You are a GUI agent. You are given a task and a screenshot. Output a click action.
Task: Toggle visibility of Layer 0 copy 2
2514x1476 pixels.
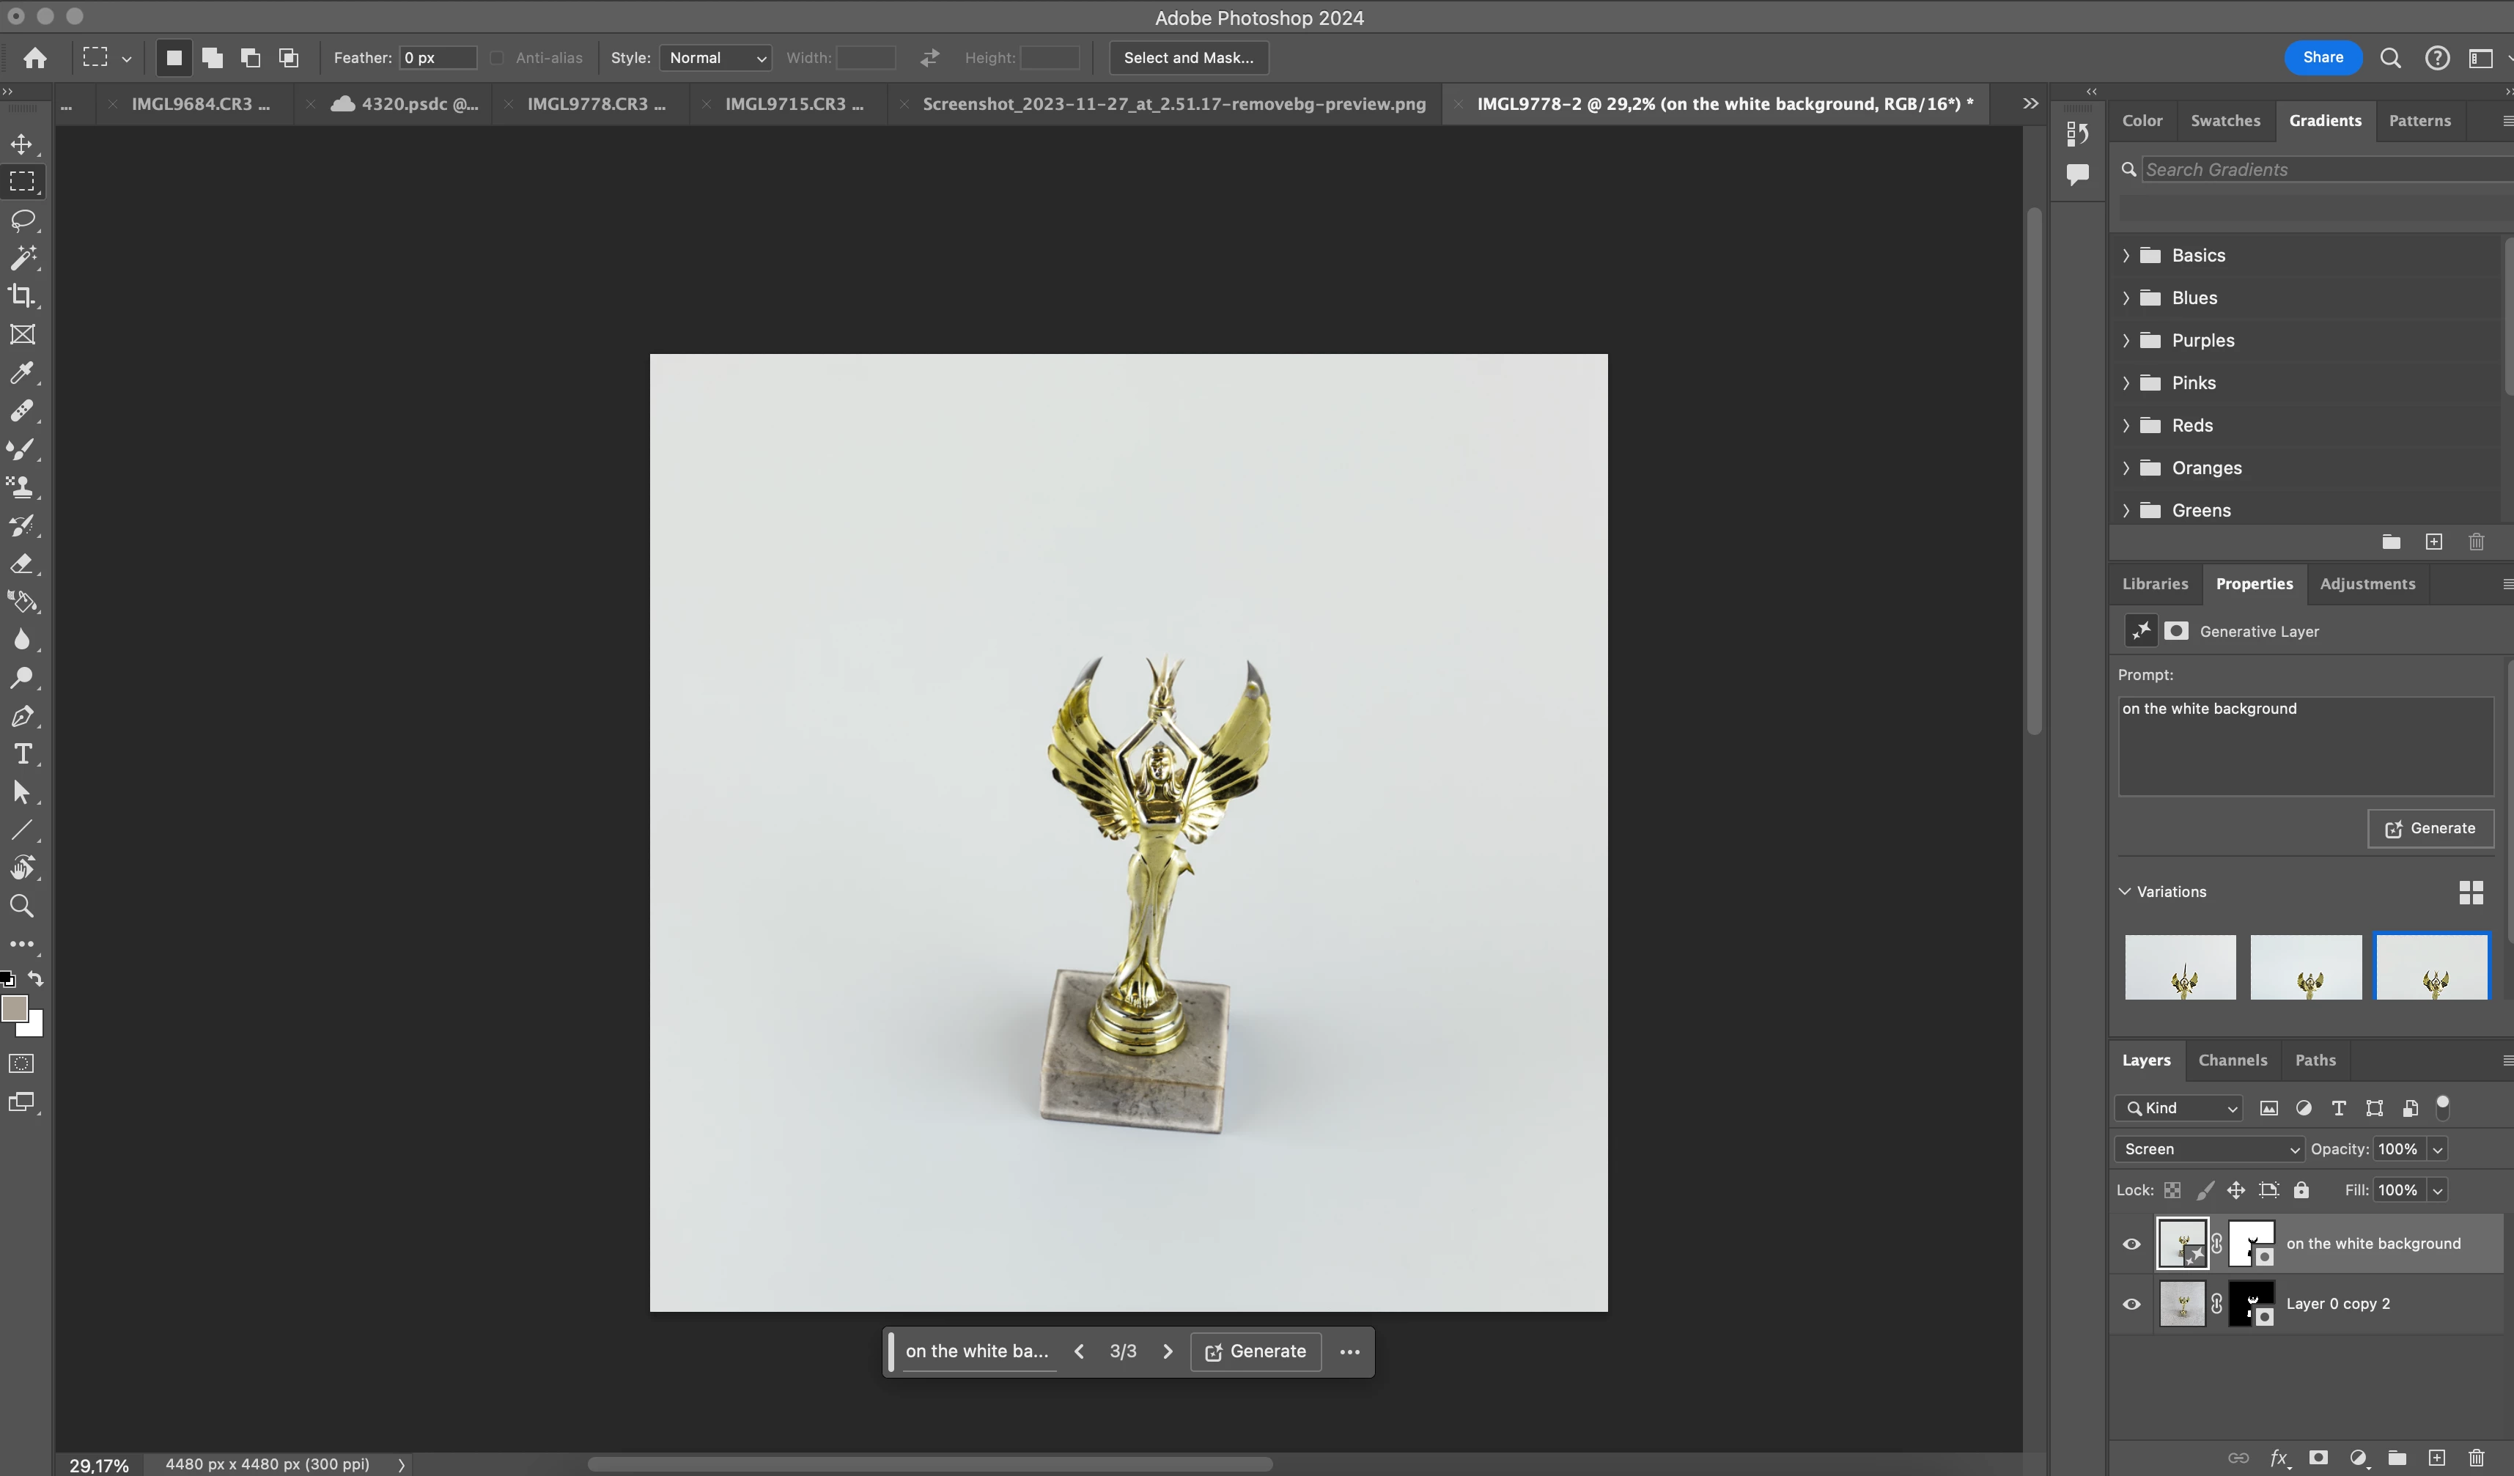pyautogui.click(x=2132, y=1304)
